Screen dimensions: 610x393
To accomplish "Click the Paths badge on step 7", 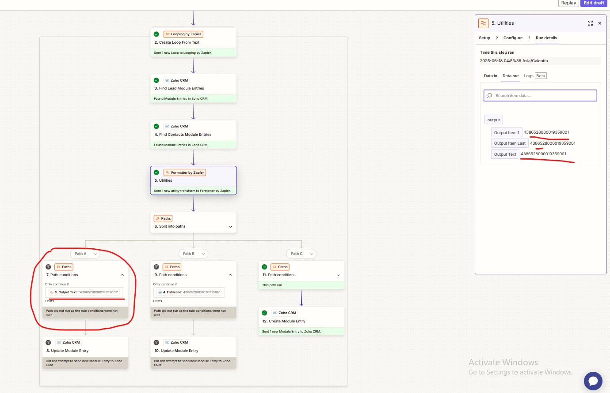I will coord(64,267).
